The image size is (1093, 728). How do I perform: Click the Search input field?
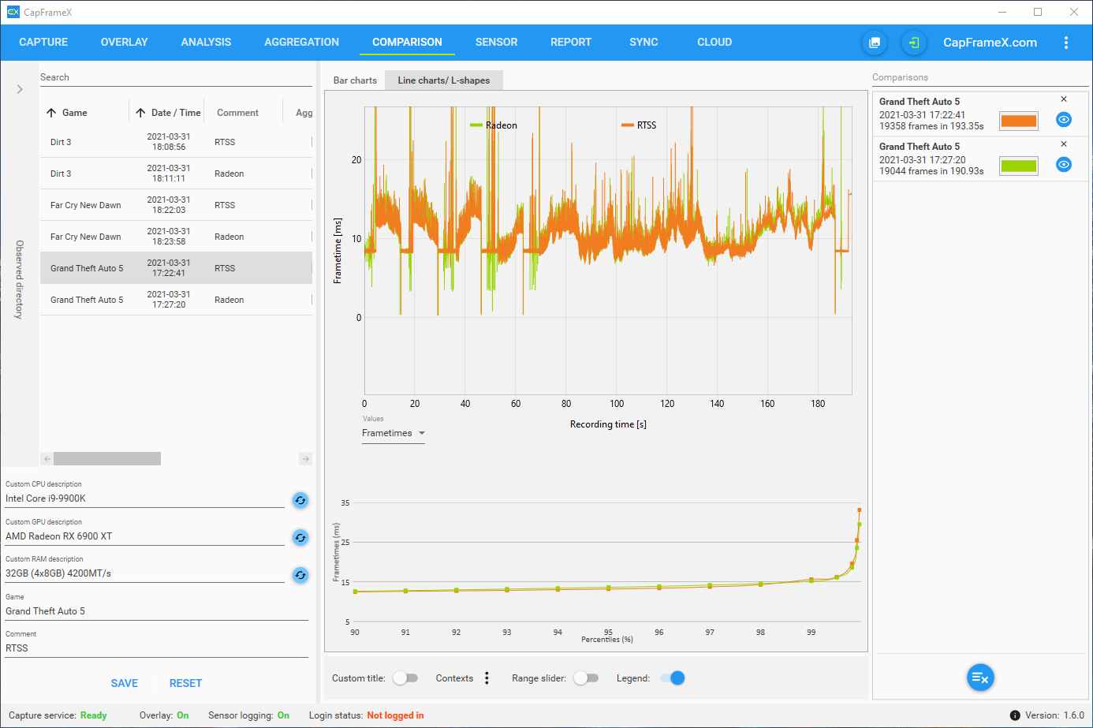[x=176, y=77]
